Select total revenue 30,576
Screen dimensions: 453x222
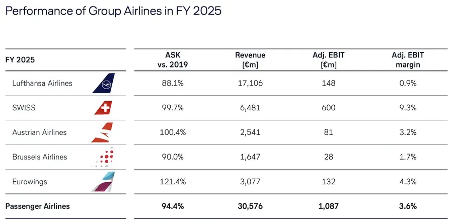pyautogui.click(x=250, y=206)
